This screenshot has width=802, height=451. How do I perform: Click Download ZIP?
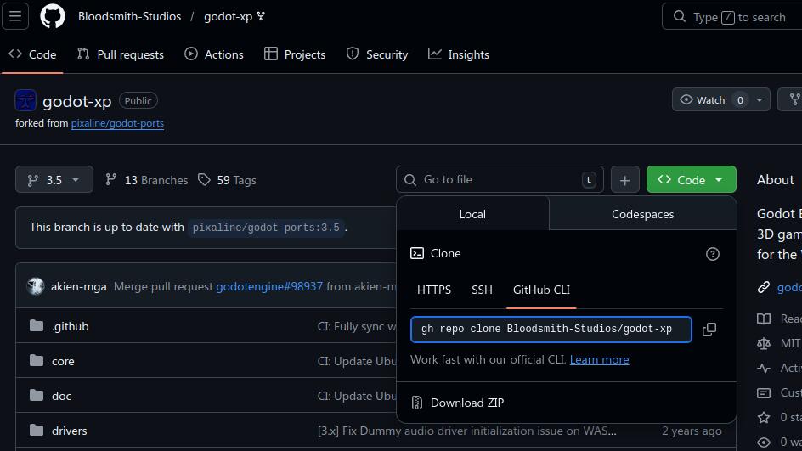[466, 403]
